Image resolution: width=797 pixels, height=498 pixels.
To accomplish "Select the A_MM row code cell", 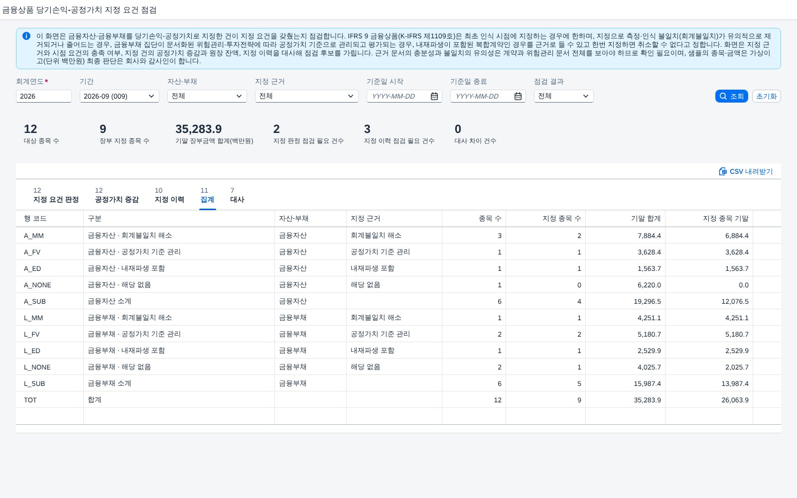I will [50, 236].
